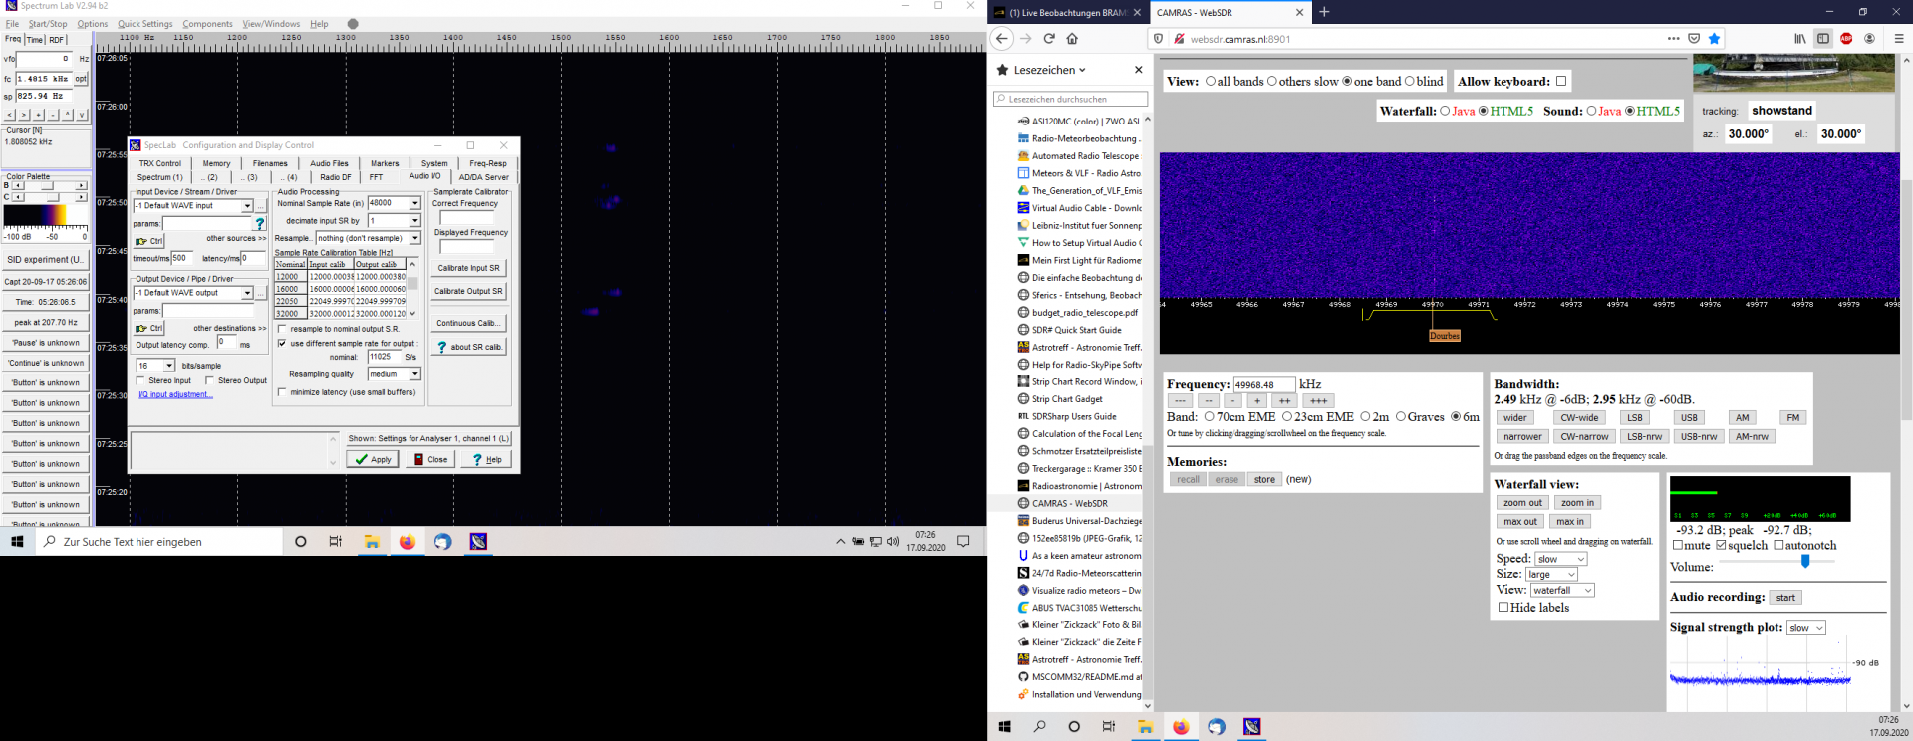Open Firefox page actions (three dots)
The image size is (1913, 741).
(1673, 39)
